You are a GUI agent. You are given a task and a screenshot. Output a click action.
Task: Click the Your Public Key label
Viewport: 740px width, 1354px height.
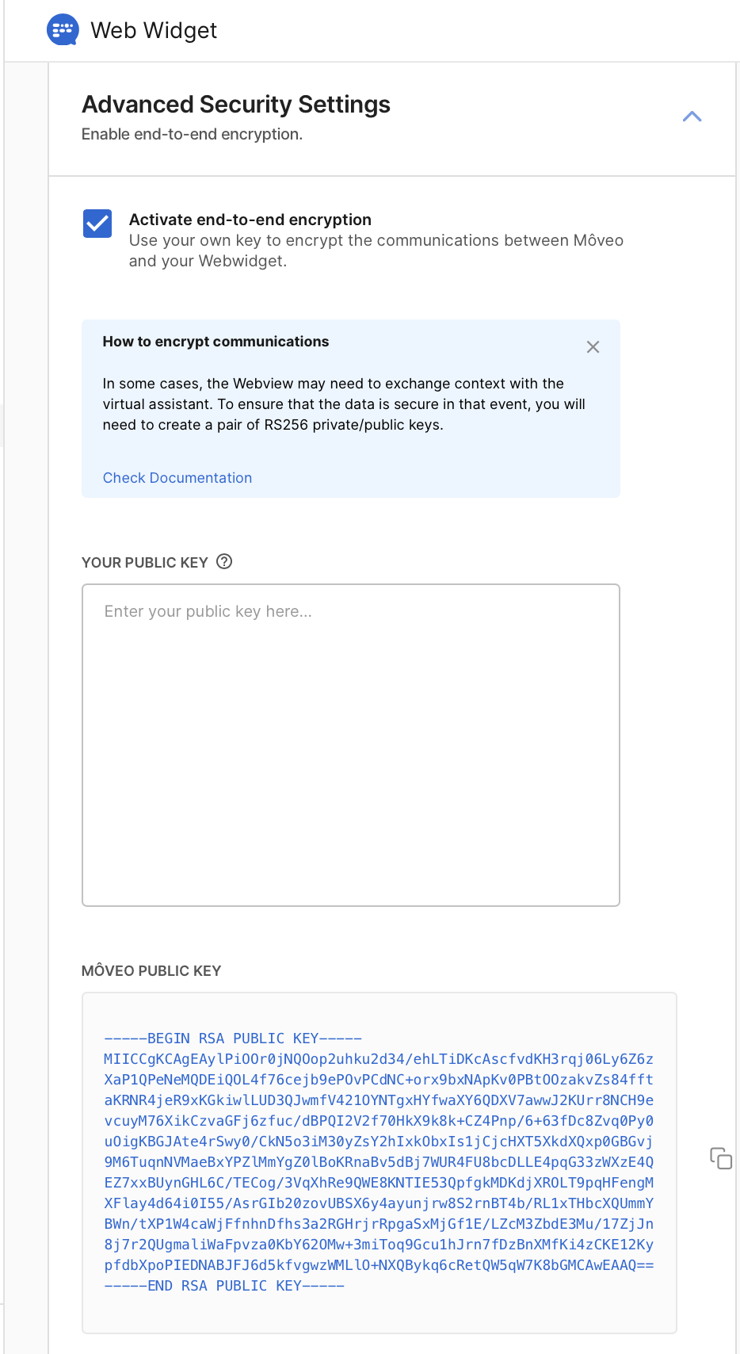(144, 563)
